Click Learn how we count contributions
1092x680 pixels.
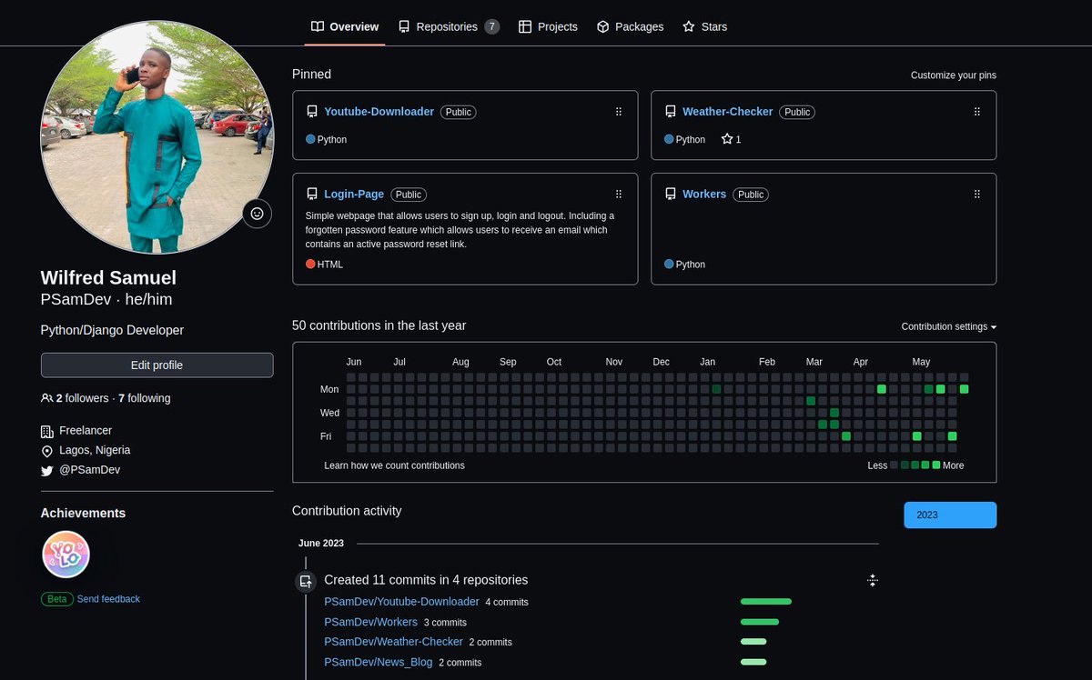(x=394, y=465)
